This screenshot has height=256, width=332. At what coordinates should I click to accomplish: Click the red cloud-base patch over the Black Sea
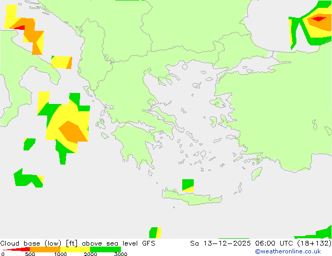tap(319, 19)
